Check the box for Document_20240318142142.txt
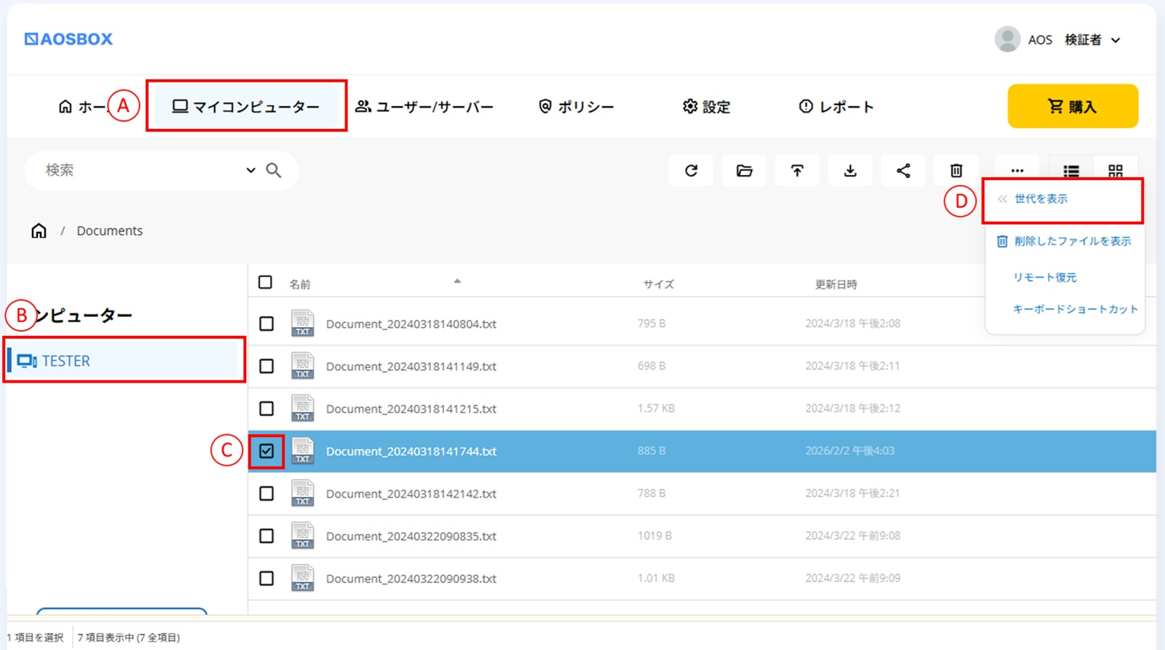1165x650 pixels. 266,493
